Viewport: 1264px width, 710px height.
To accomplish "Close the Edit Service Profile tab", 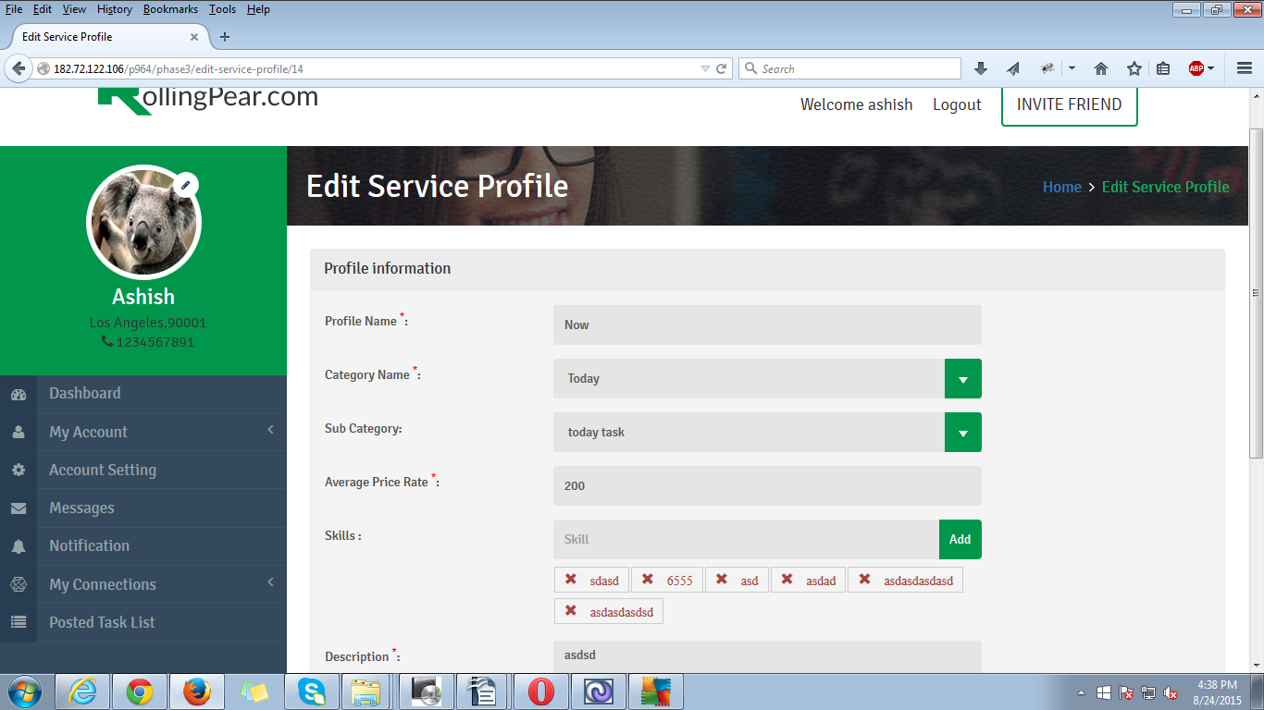I will (194, 37).
